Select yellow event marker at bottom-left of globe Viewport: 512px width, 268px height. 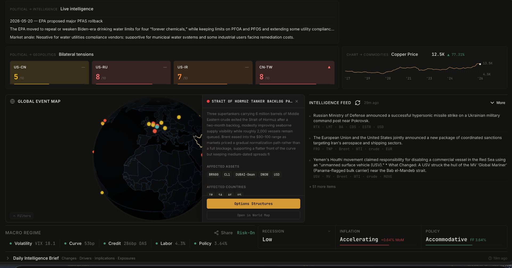click(102, 192)
